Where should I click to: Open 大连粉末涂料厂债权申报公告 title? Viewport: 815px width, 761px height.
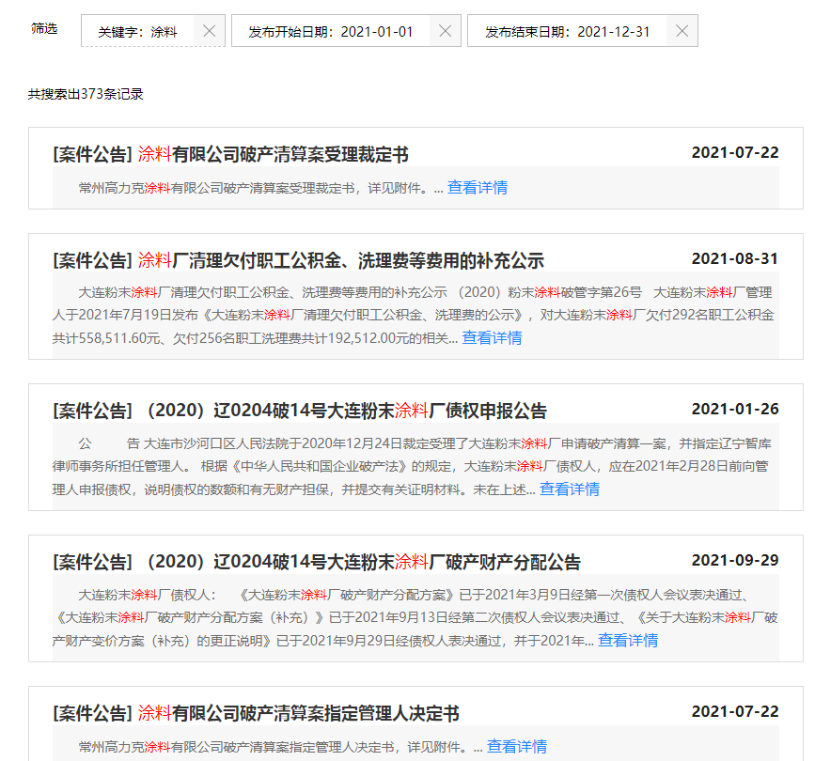click(x=299, y=411)
